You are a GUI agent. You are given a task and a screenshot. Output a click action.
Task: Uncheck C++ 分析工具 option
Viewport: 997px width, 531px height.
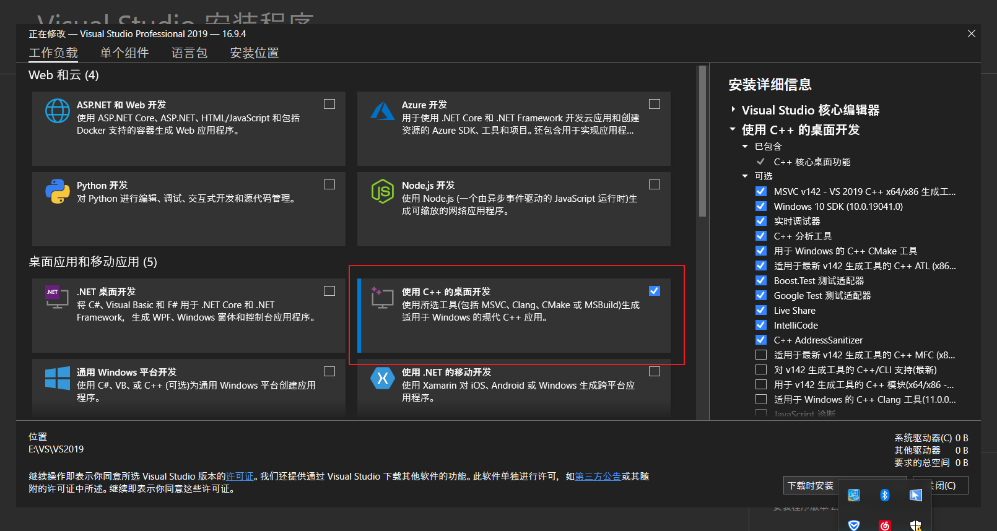pos(761,236)
